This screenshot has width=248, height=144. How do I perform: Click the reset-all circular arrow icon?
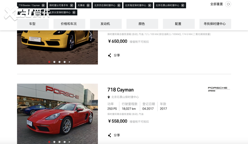coord(228,4)
